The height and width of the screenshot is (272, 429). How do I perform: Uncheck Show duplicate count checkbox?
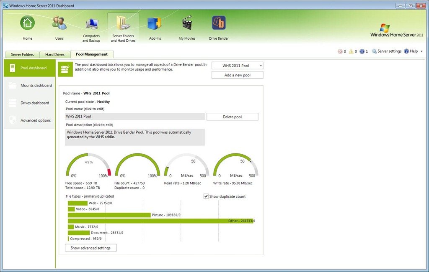(206, 196)
